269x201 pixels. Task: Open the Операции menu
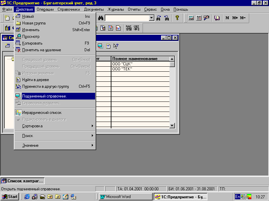pos(45,9)
